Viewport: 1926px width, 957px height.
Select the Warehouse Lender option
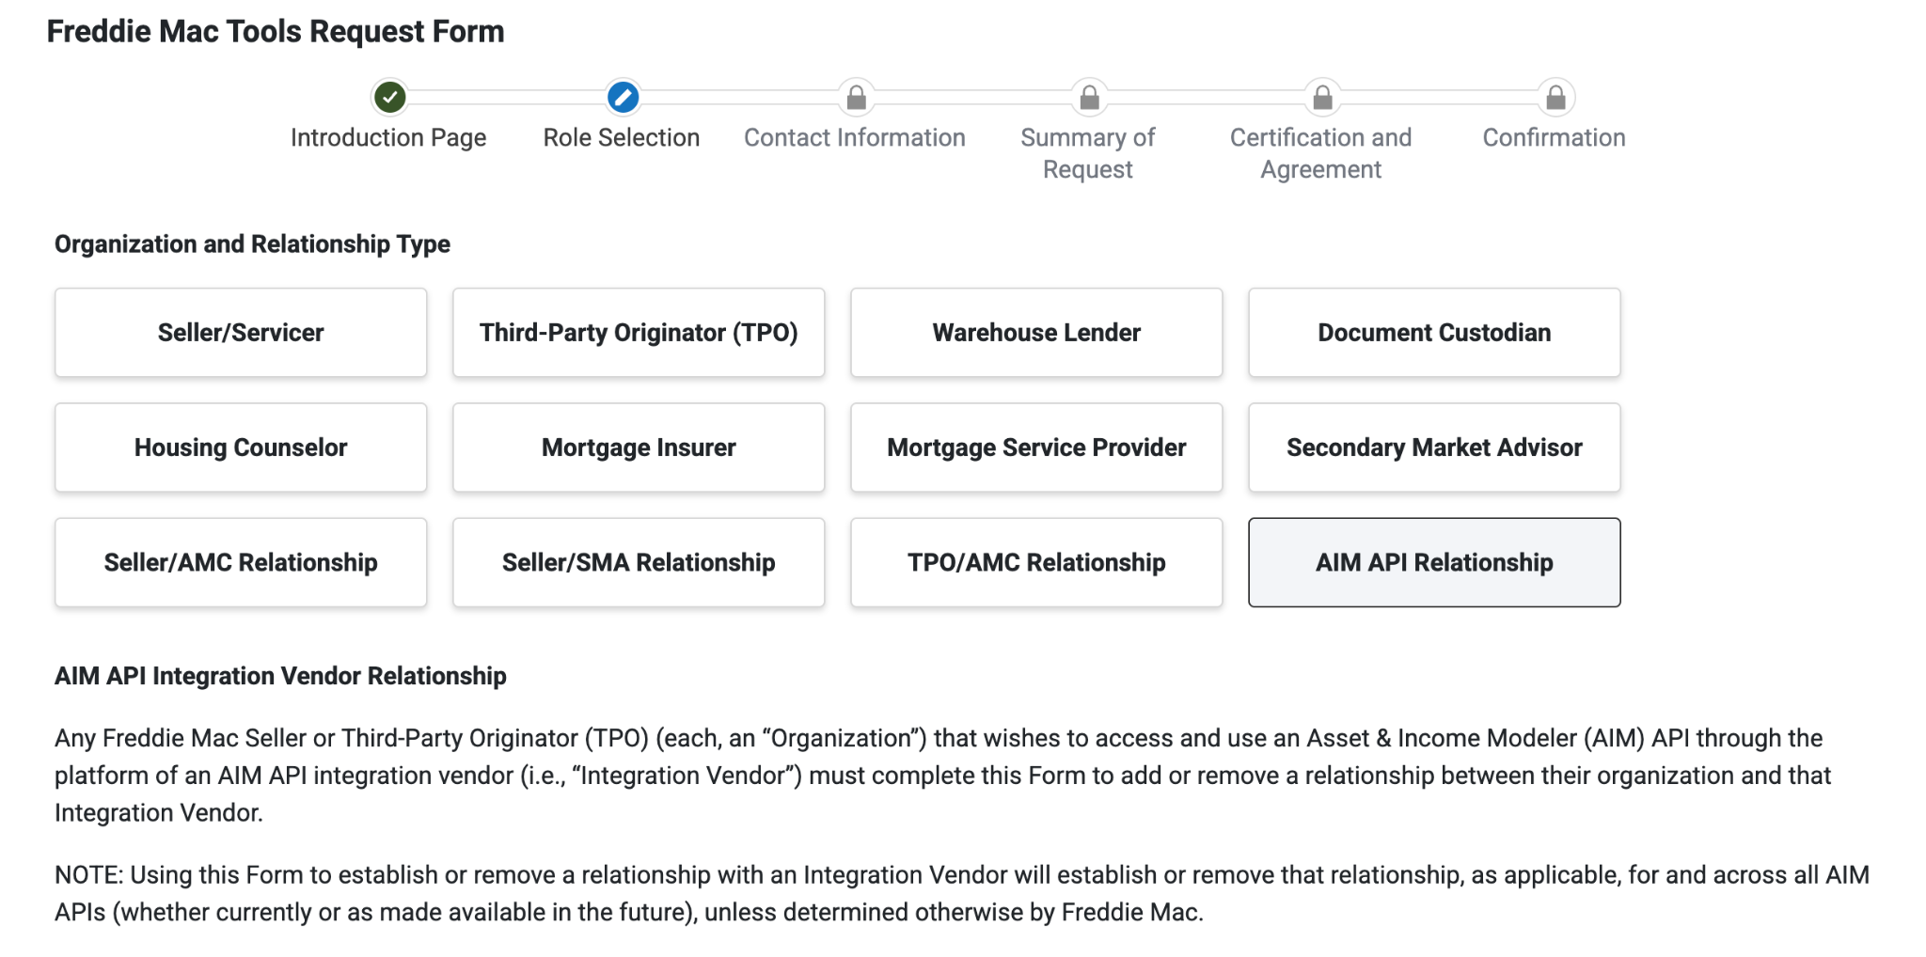pos(1036,333)
